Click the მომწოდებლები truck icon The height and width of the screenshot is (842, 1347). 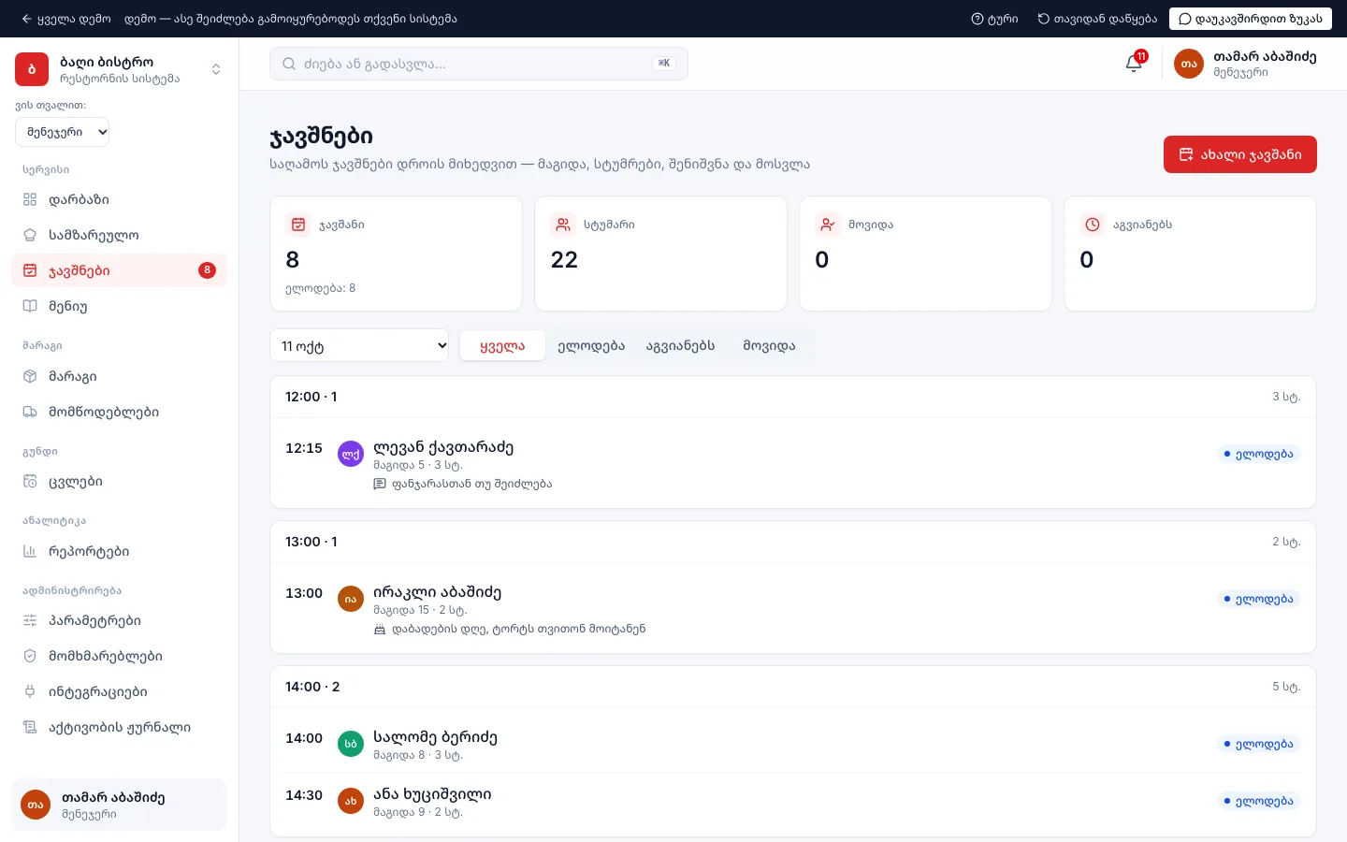coord(30,412)
